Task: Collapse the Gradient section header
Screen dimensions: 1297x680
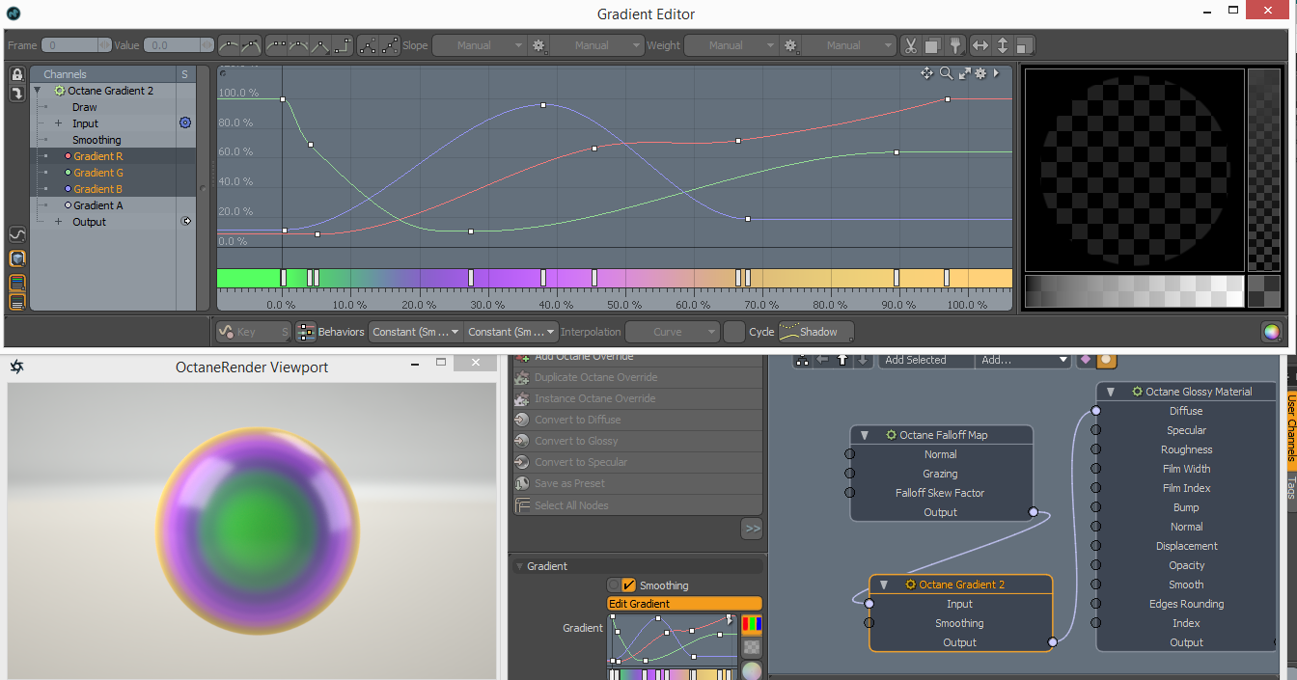Action: pyautogui.click(x=519, y=566)
